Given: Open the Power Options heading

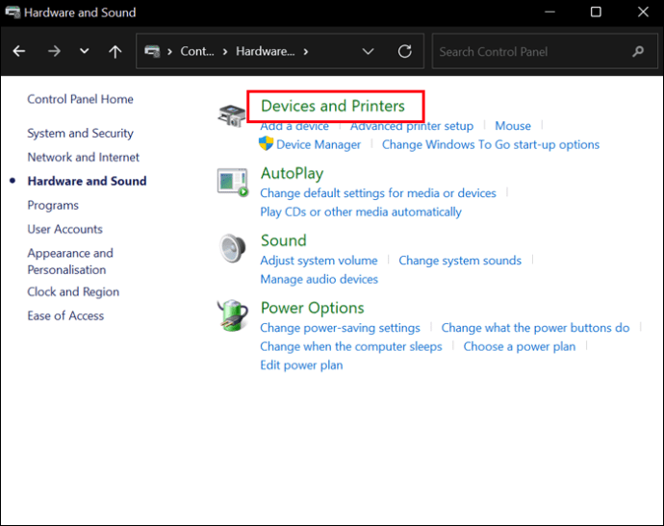Looking at the screenshot, I should pos(313,308).
